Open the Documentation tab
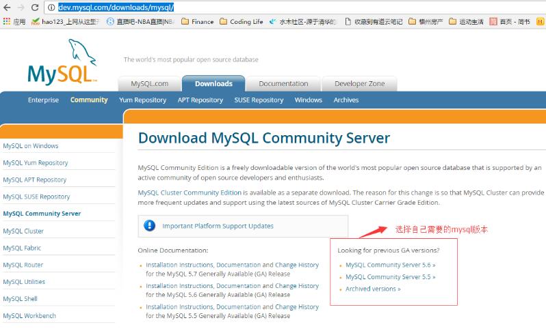This screenshot has width=546, height=329. pyautogui.click(x=283, y=84)
